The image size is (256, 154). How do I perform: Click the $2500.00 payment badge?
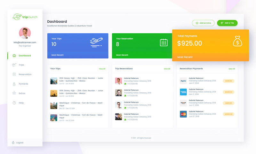point(228,114)
